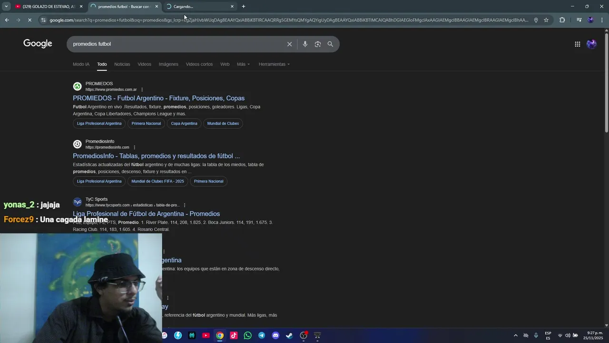
Task: Clear the search box with the X icon
Action: (289, 44)
